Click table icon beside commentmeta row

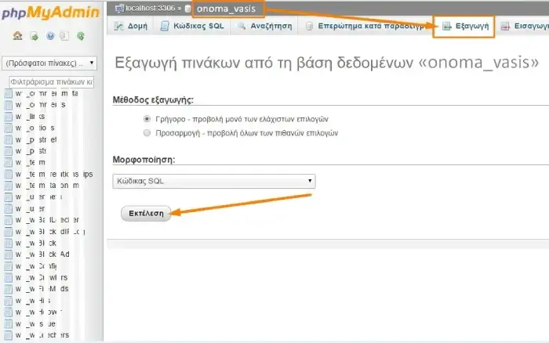pyautogui.click(x=8, y=94)
